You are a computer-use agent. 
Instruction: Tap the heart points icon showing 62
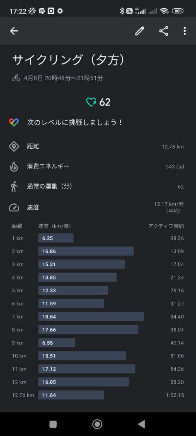tap(91, 102)
